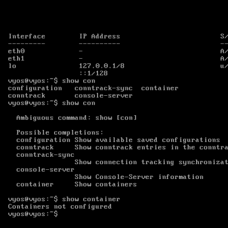Select the eth0 interface entry
Viewport: 228px width, 228px height.
coord(17,51)
